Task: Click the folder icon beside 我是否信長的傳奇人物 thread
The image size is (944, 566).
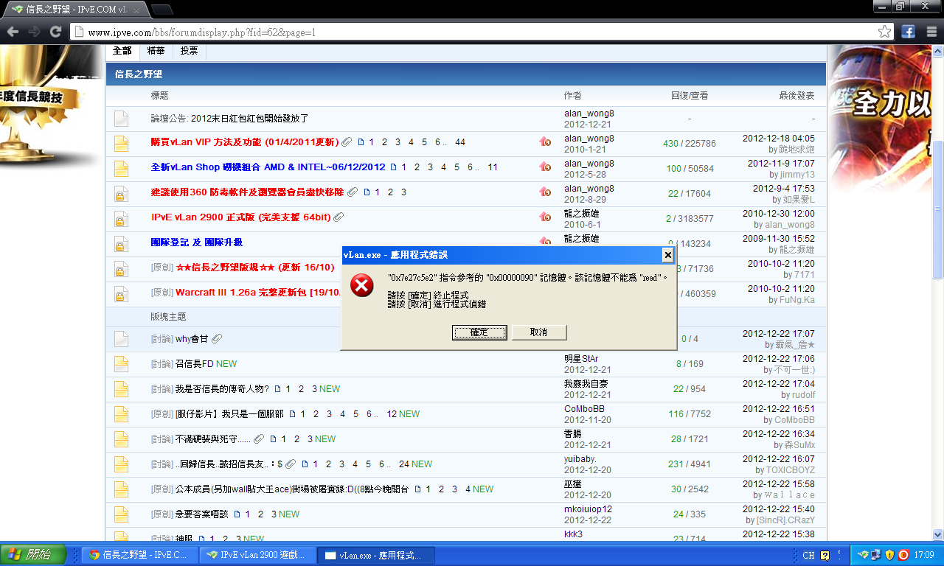Action: point(121,389)
